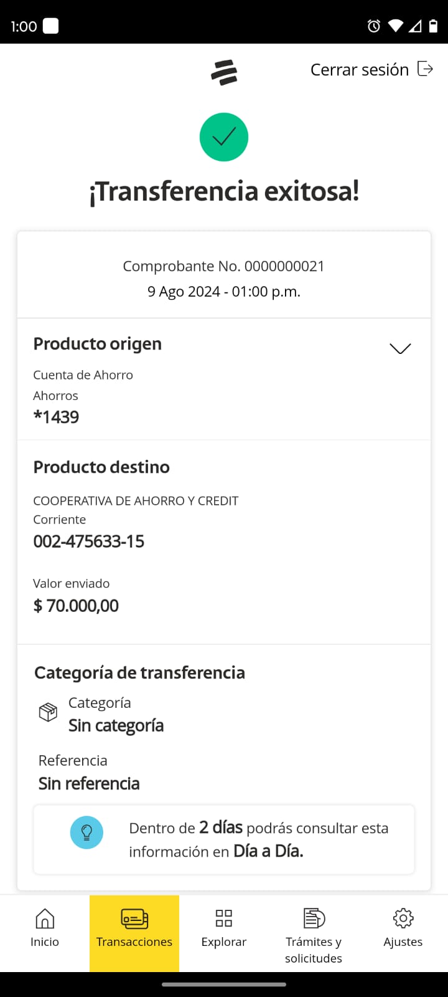This screenshot has height=997, width=448.
Task: Tap the Sin referencia reference value
Action: [x=89, y=784]
